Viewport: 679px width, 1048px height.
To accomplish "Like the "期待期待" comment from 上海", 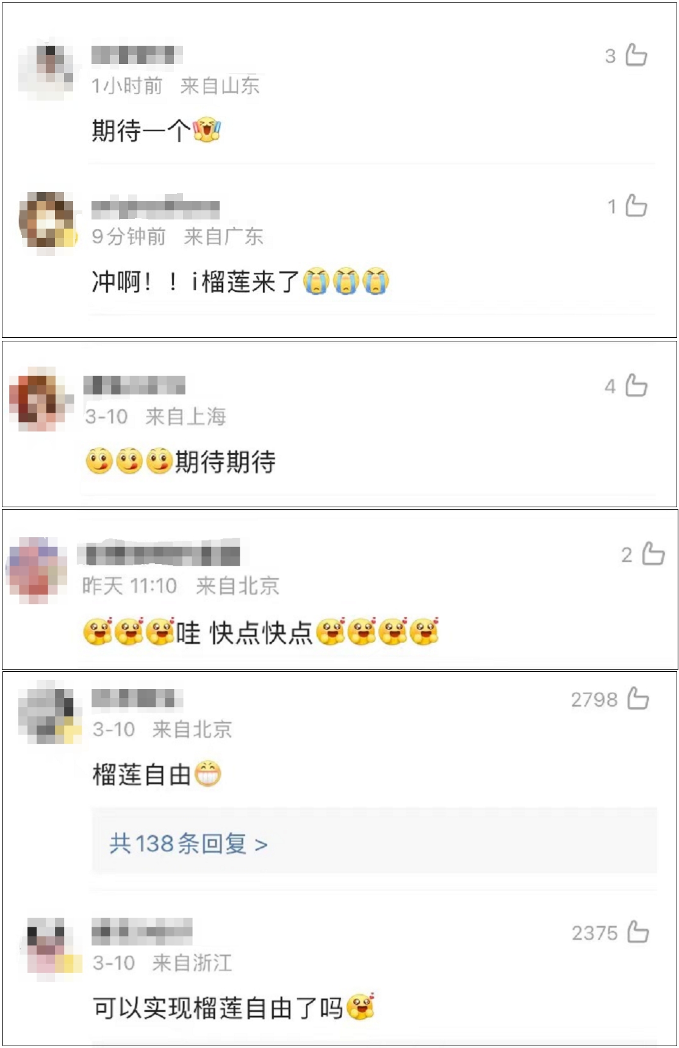I will (636, 385).
